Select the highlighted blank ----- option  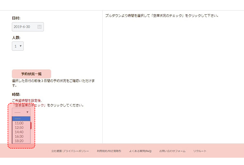21,119
